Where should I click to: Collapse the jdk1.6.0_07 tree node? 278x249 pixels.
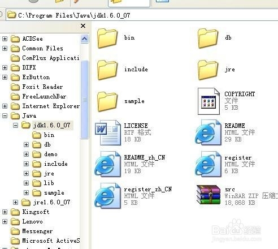[x=16, y=125]
